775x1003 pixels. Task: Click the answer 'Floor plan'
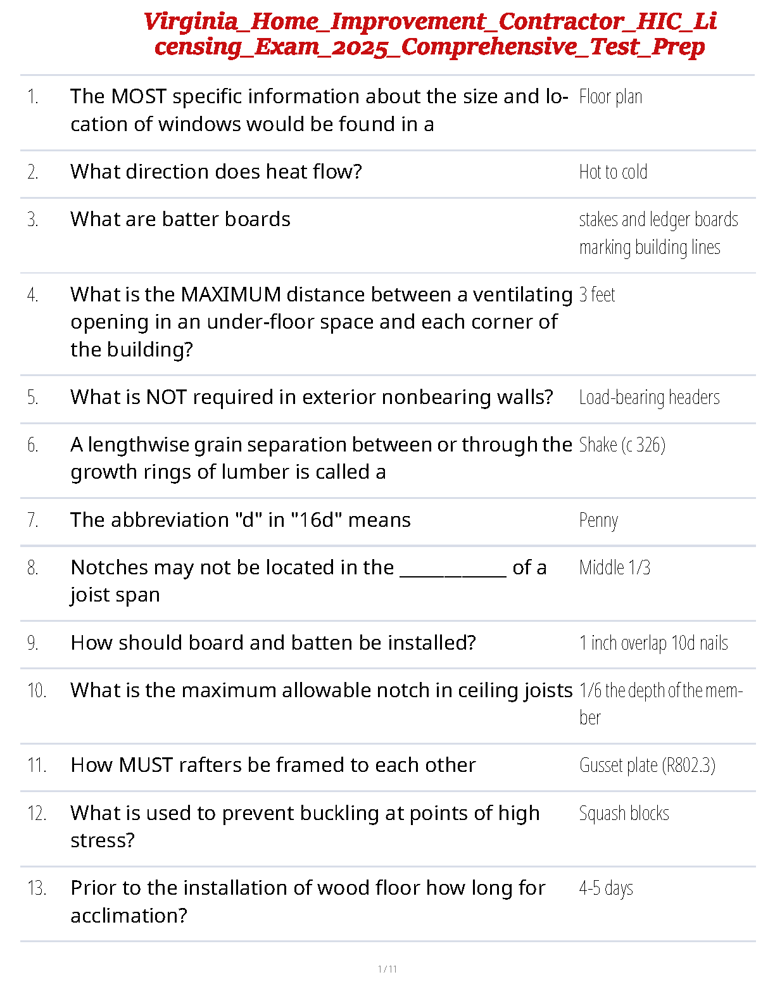pyautogui.click(x=610, y=97)
